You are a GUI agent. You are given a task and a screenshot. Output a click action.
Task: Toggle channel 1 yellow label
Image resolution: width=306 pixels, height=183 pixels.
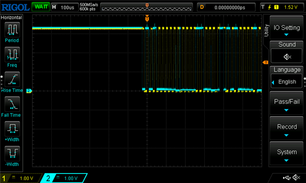pyautogui.click(x=3, y=178)
